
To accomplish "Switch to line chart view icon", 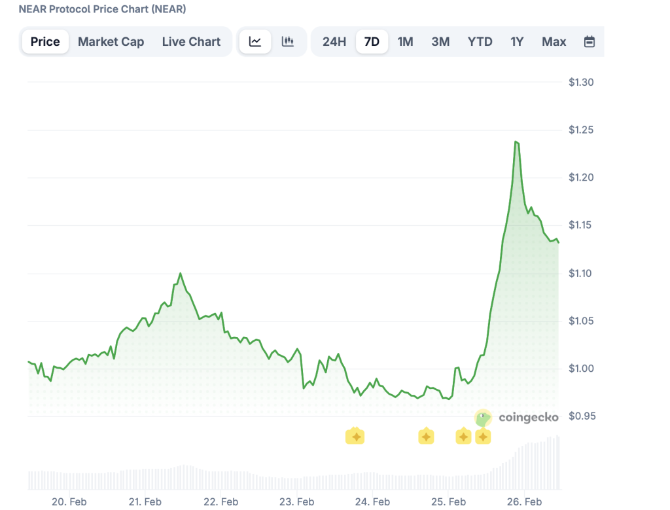I will coord(255,42).
